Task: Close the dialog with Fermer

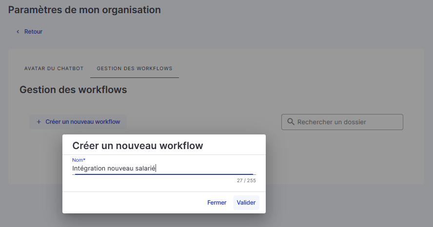Action: click(217, 203)
